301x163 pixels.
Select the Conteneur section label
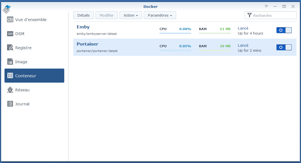26,76
